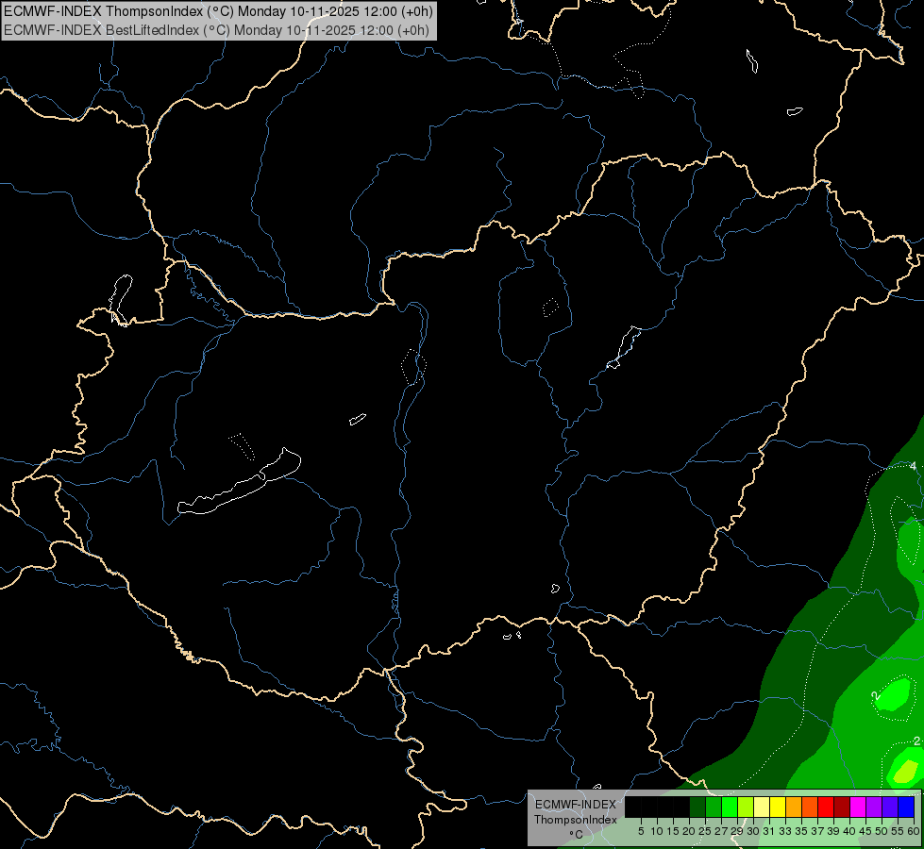
Task: Click the legend value label 5
Action: click(x=641, y=831)
